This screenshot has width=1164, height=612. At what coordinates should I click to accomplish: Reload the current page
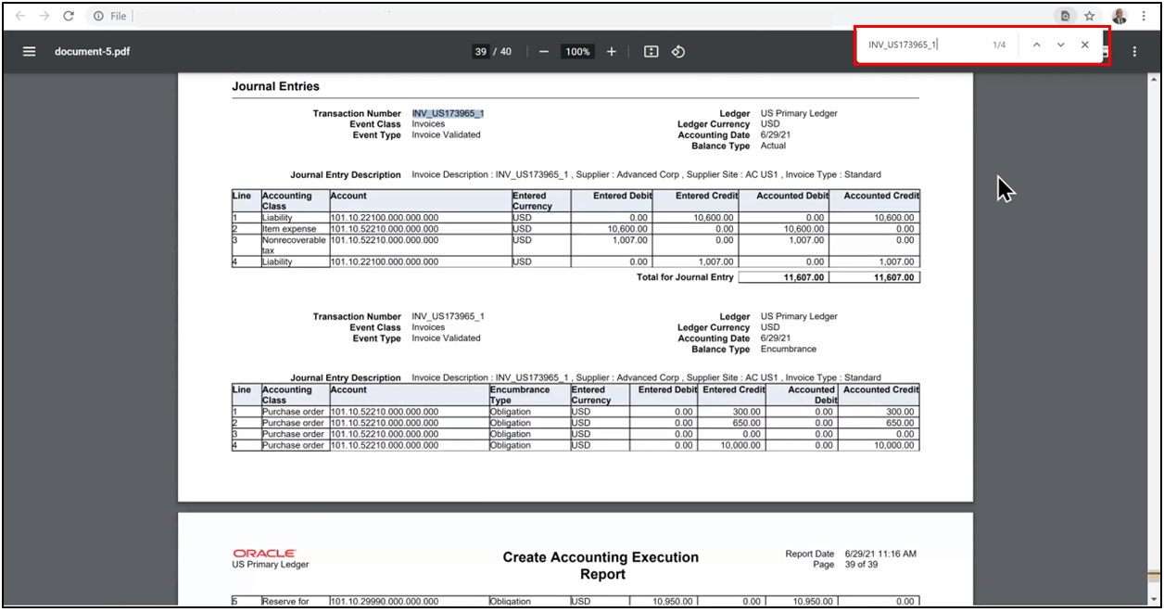click(69, 15)
